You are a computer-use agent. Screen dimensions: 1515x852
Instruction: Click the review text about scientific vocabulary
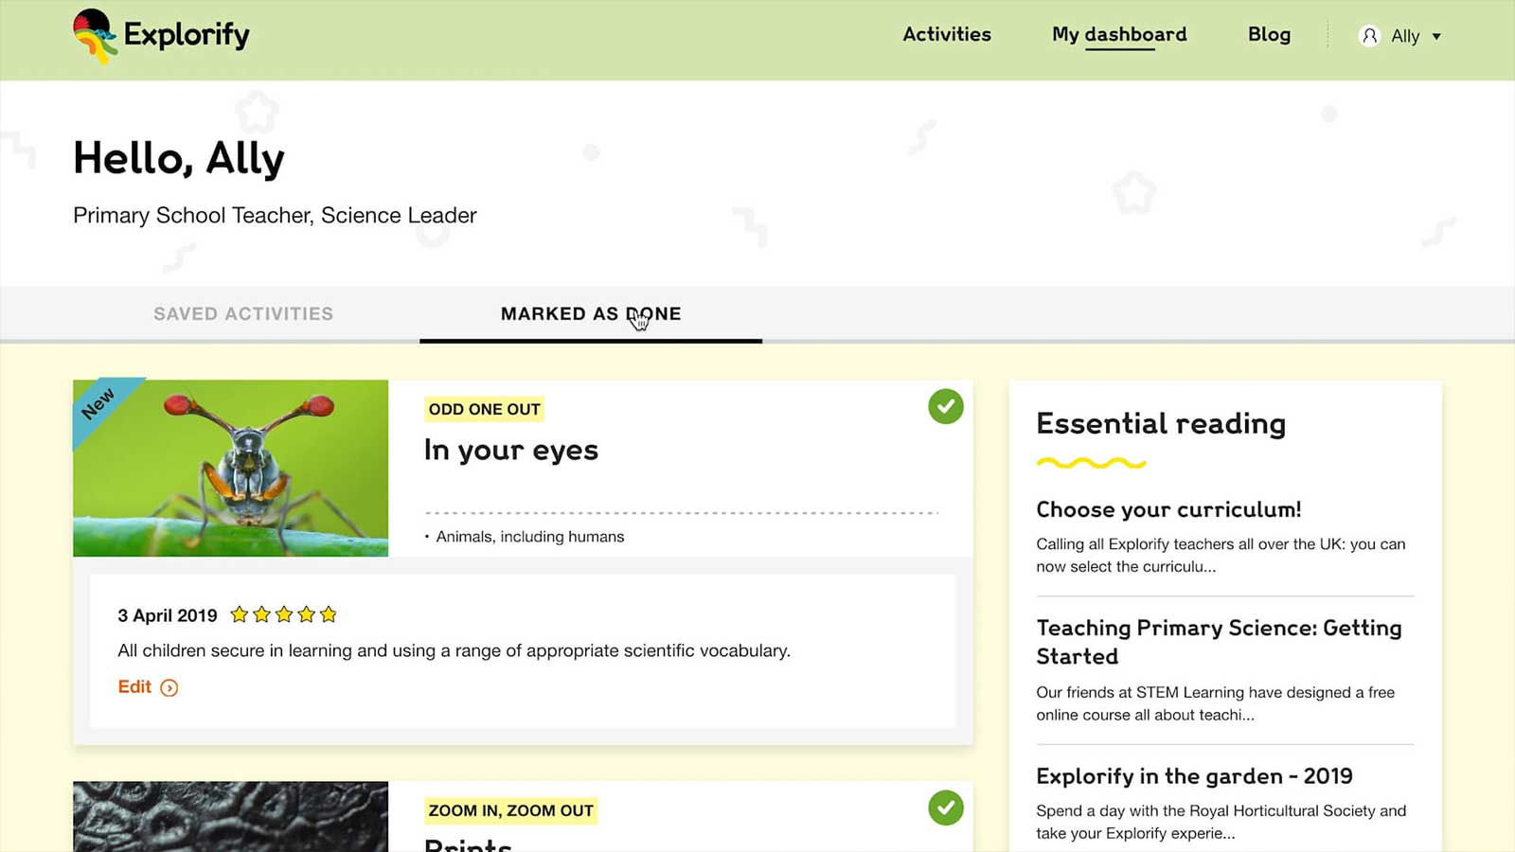pos(454,650)
